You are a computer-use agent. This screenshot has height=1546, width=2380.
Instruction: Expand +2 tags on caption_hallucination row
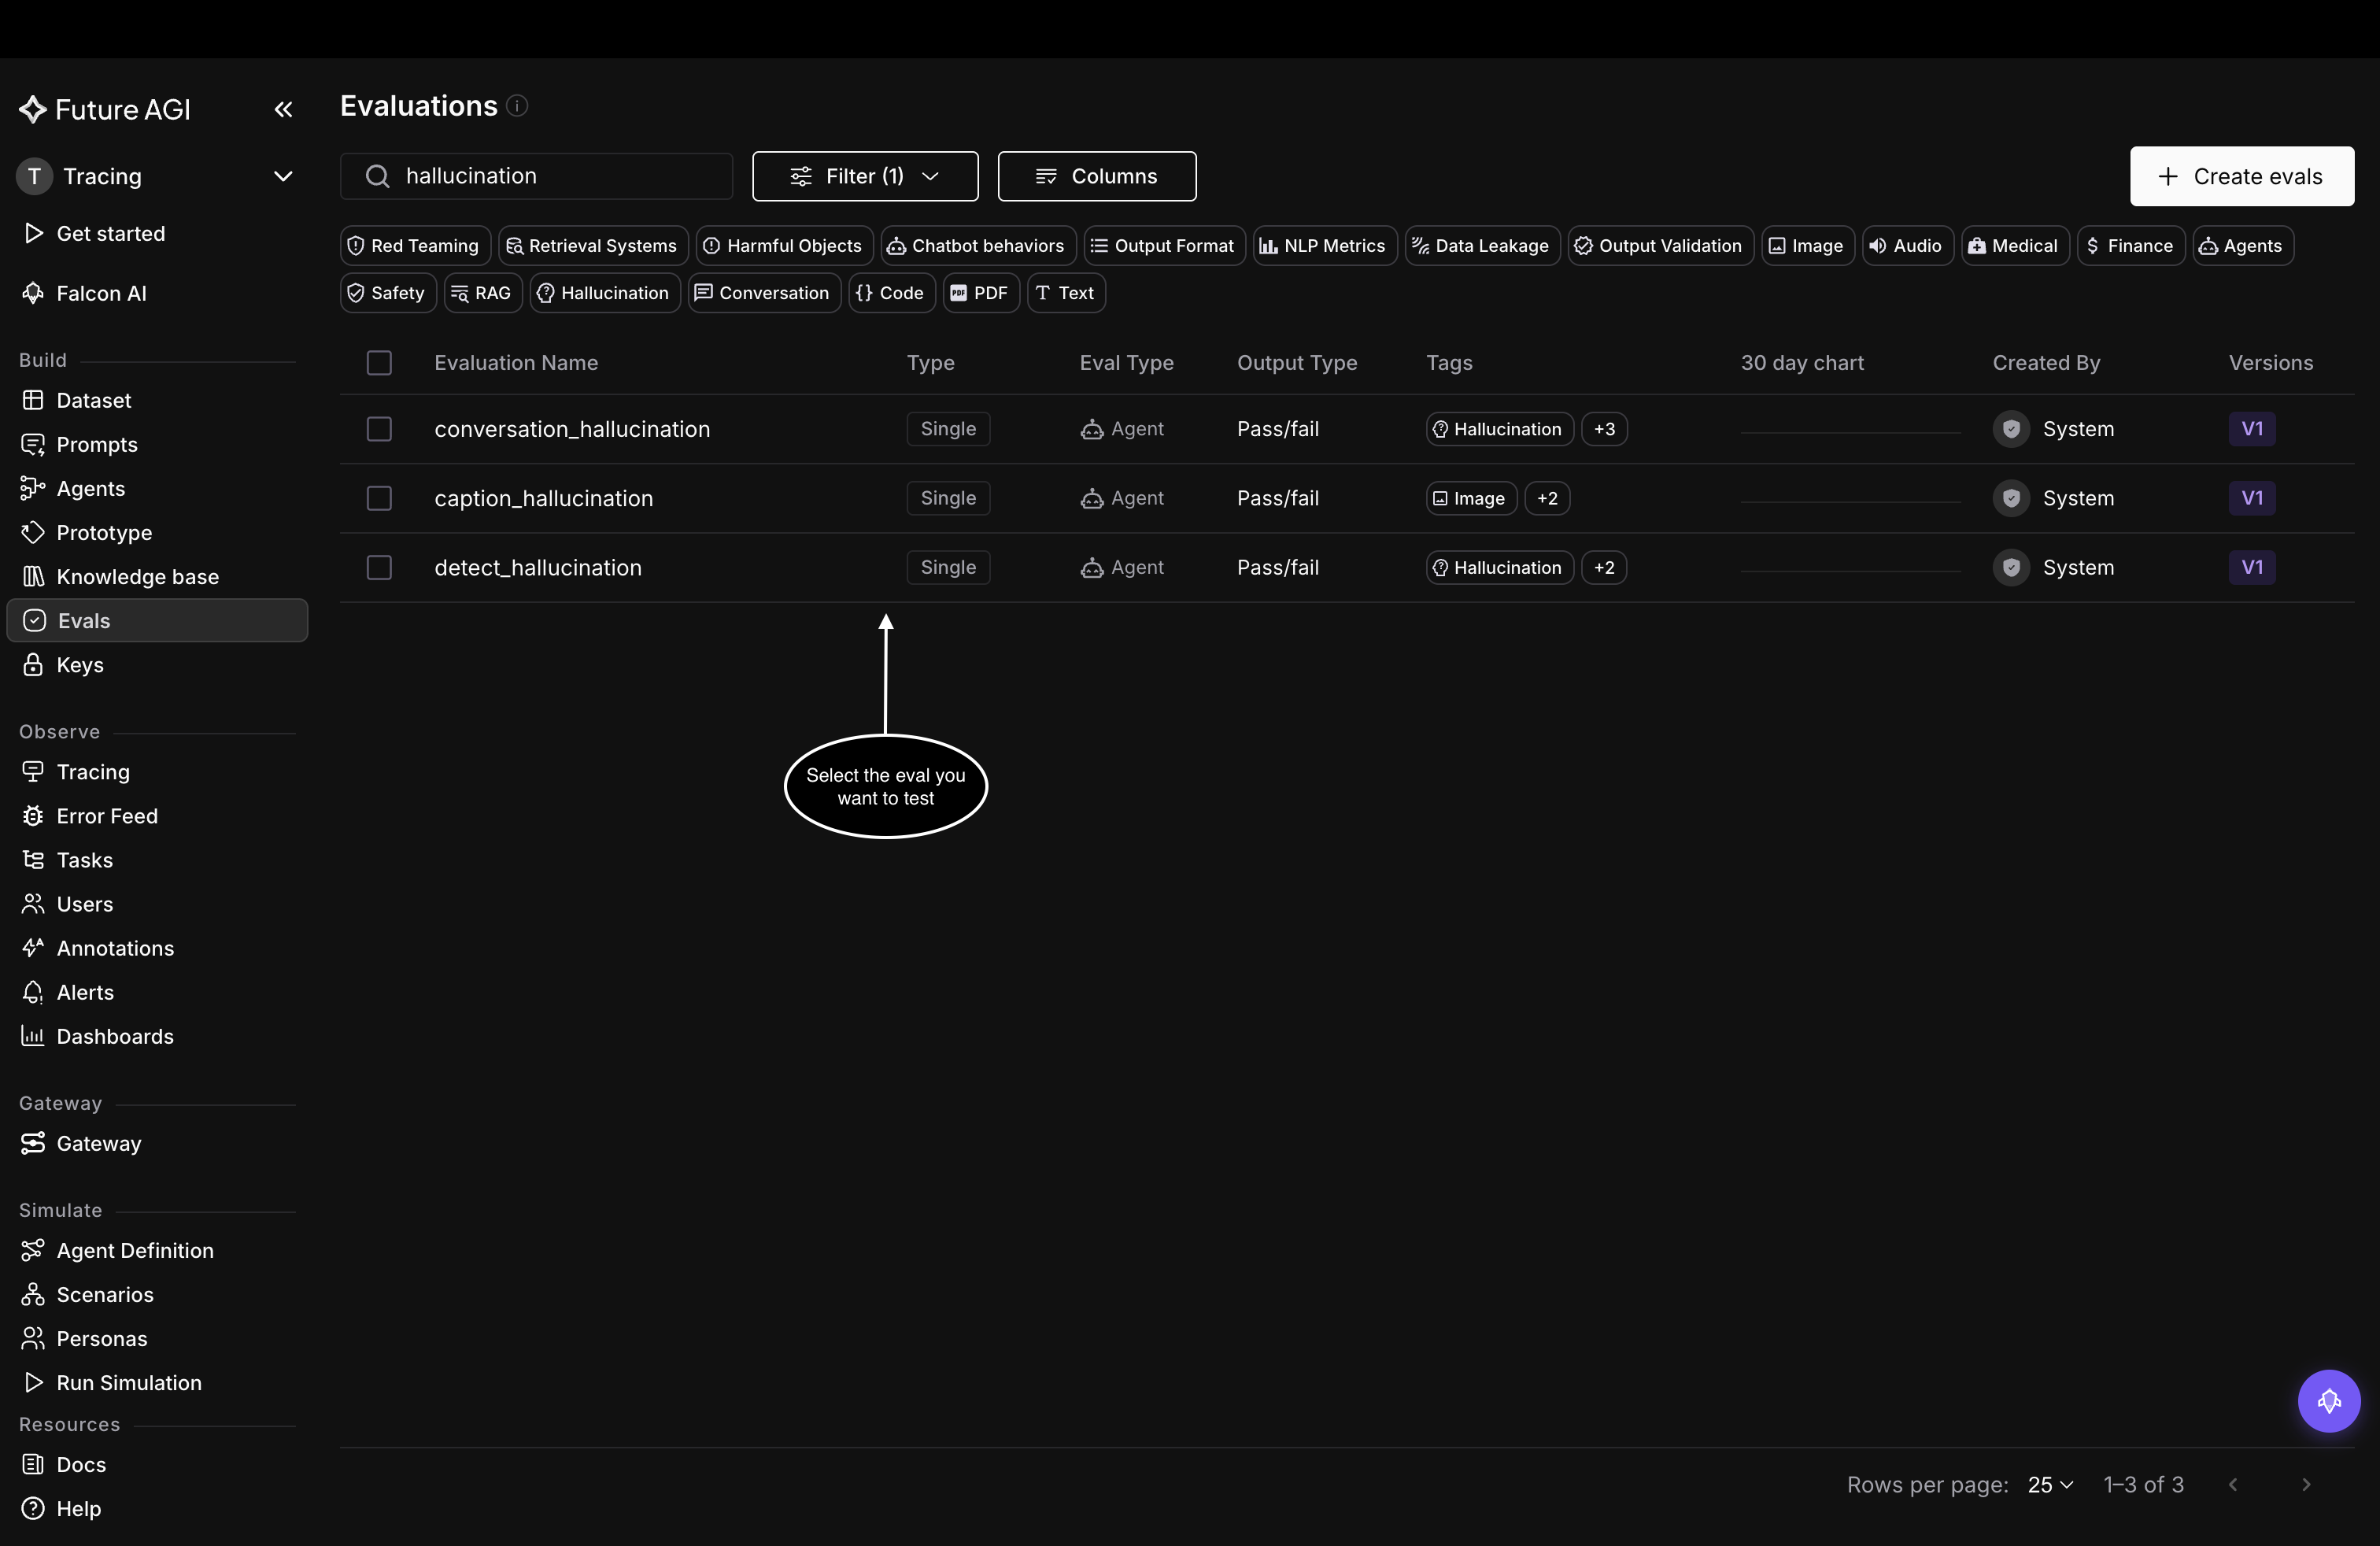click(x=1546, y=497)
